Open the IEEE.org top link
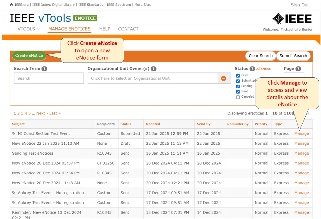 click(x=22, y=5)
